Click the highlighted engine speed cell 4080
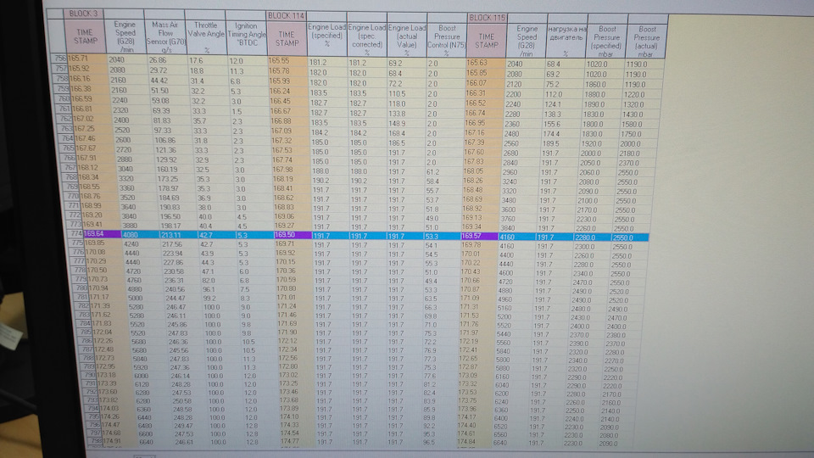814x458 pixels. 130,234
